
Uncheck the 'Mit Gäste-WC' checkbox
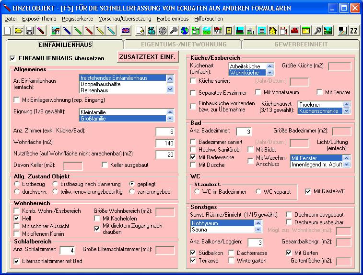(308, 192)
